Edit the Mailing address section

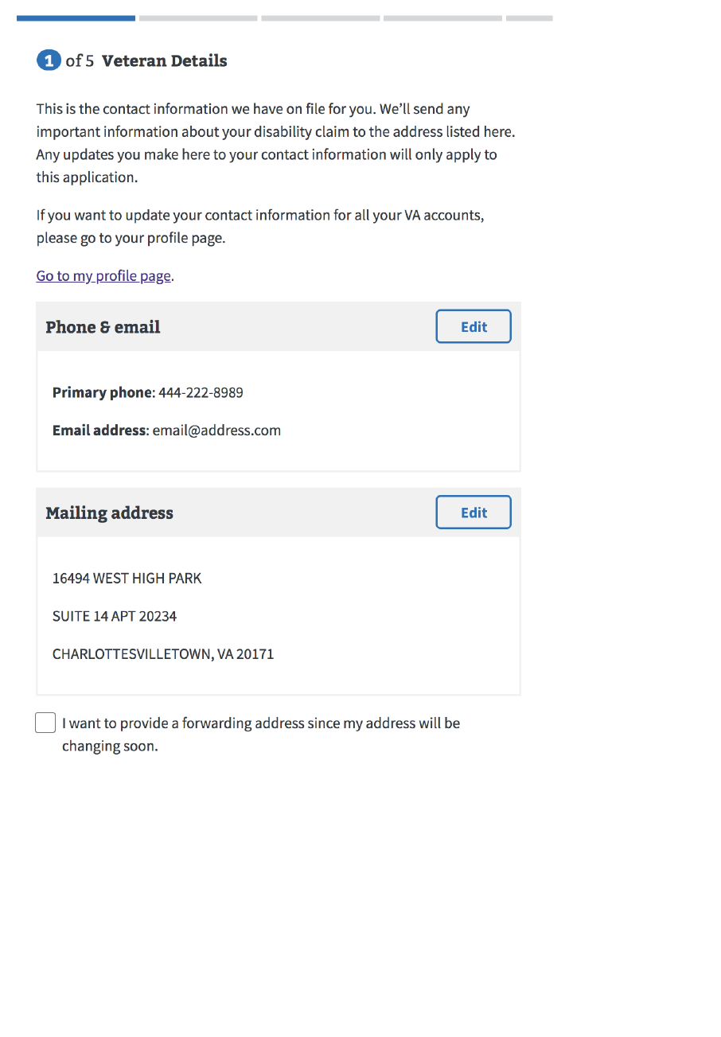[473, 513]
